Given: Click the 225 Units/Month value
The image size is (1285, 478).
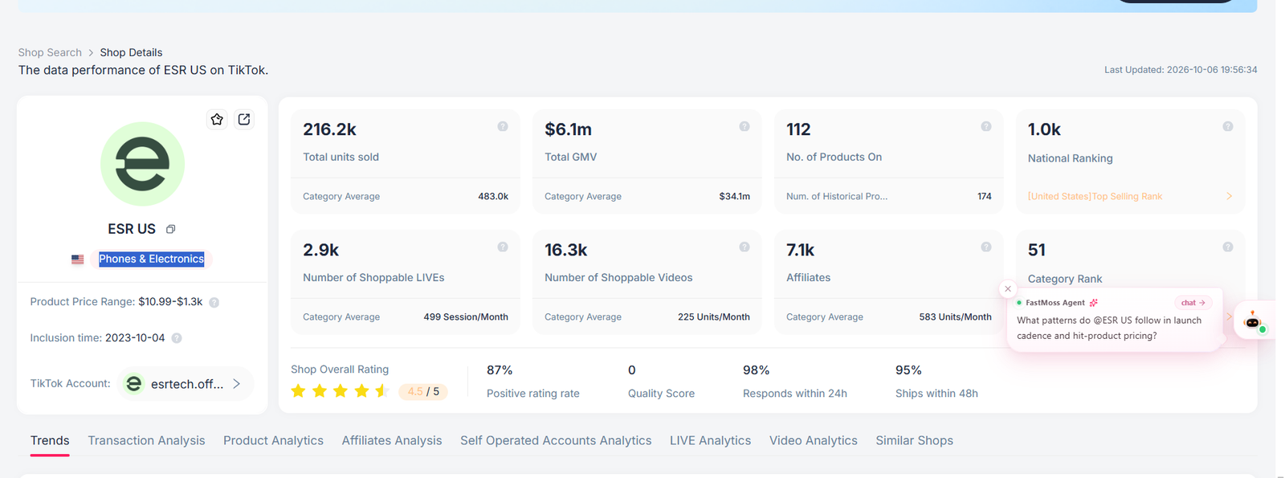Looking at the screenshot, I should [x=714, y=317].
